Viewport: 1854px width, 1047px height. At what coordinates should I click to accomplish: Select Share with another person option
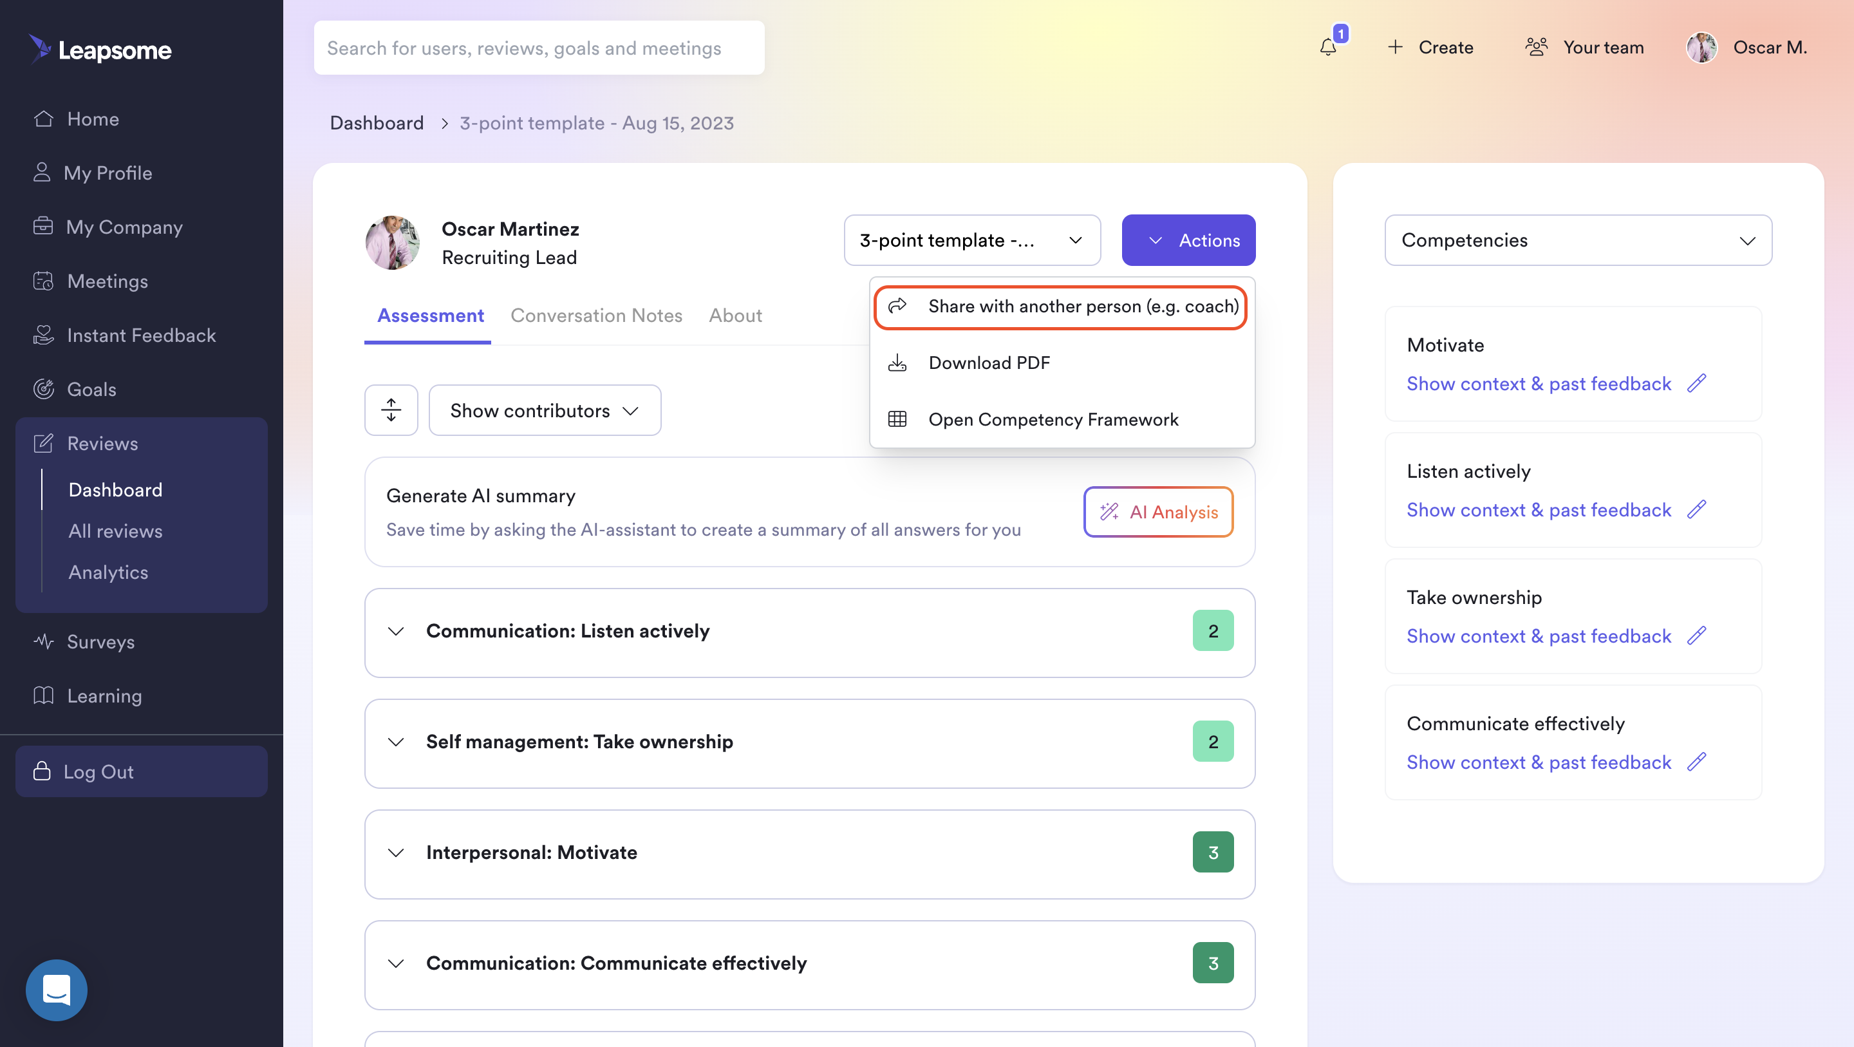pos(1060,307)
